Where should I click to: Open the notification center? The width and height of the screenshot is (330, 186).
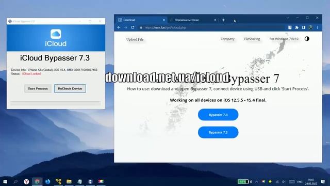pyautogui.click(x=323, y=181)
